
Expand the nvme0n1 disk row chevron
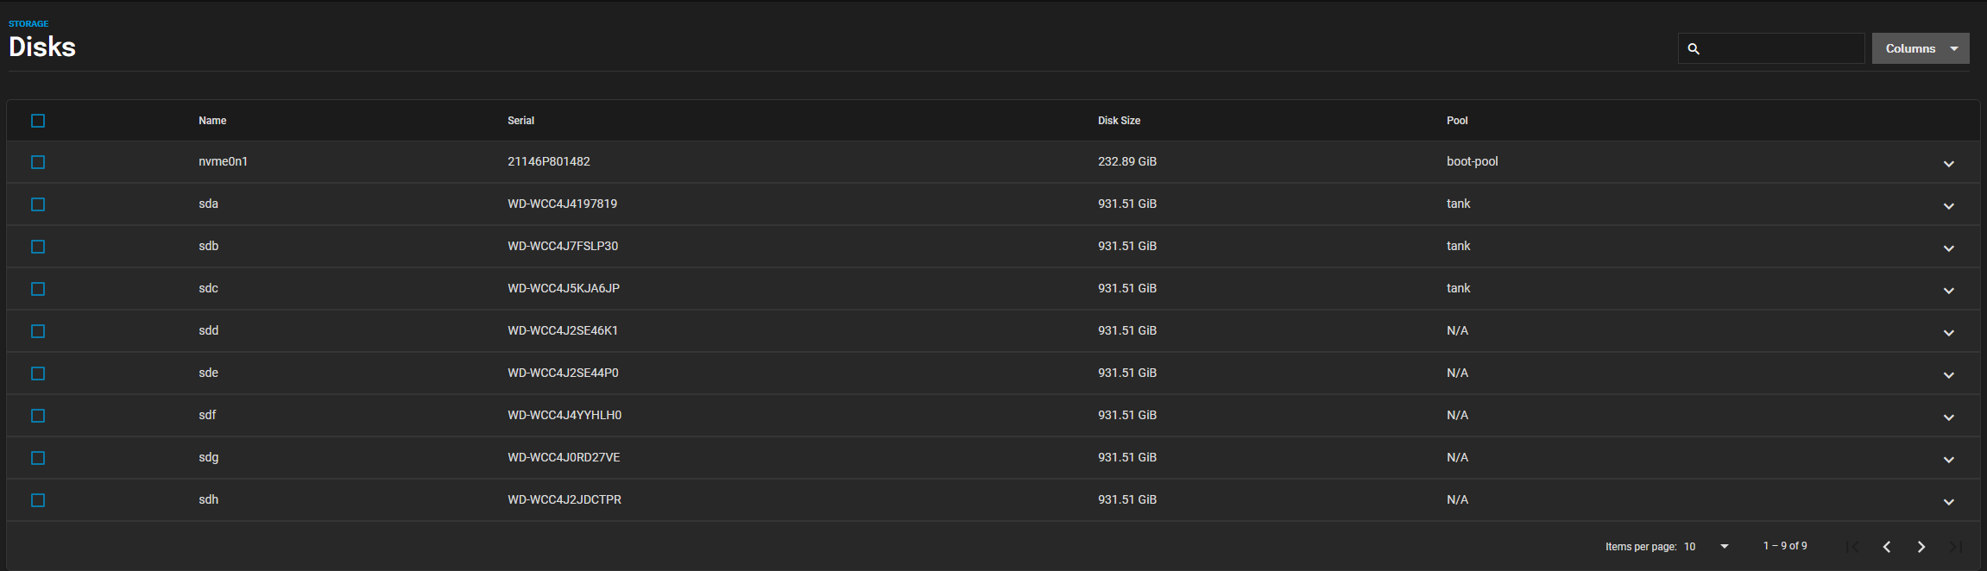[x=1949, y=163]
